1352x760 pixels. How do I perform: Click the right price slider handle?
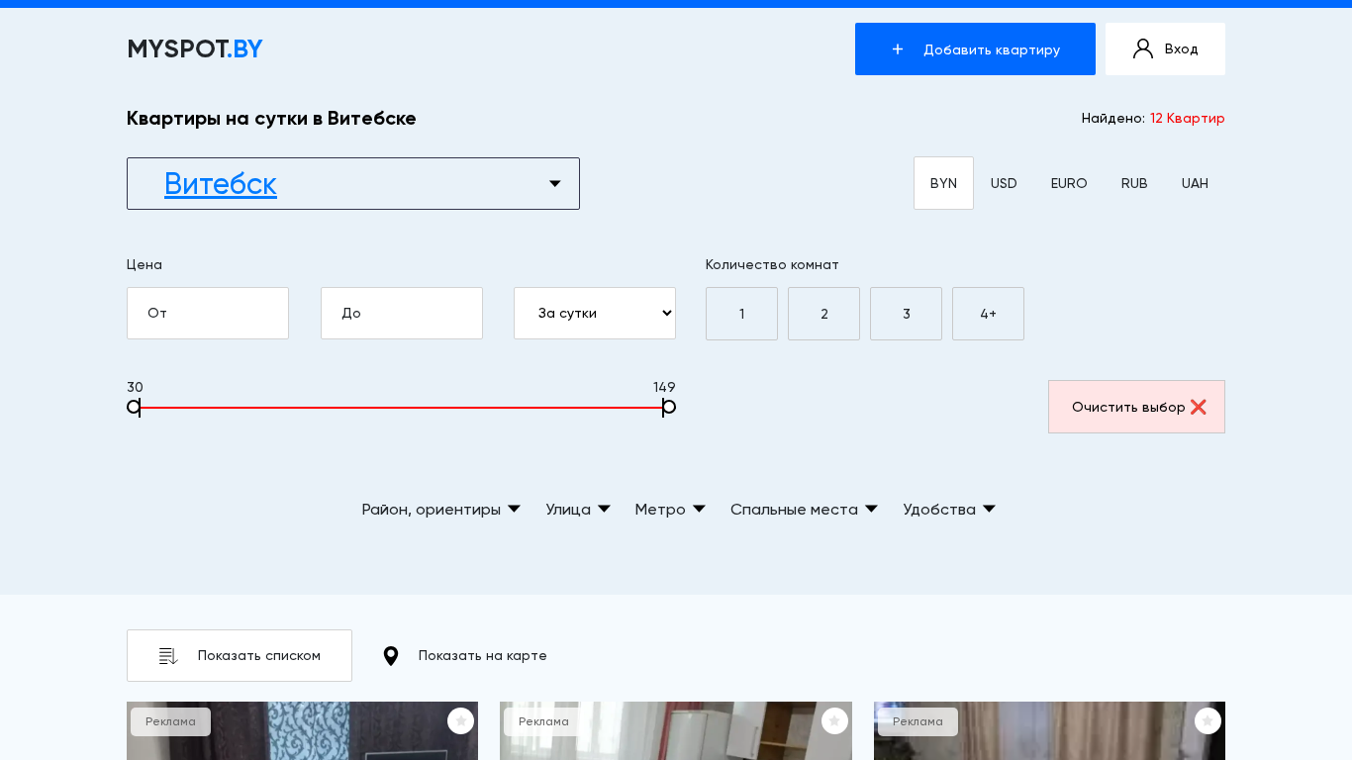[669, 407]
